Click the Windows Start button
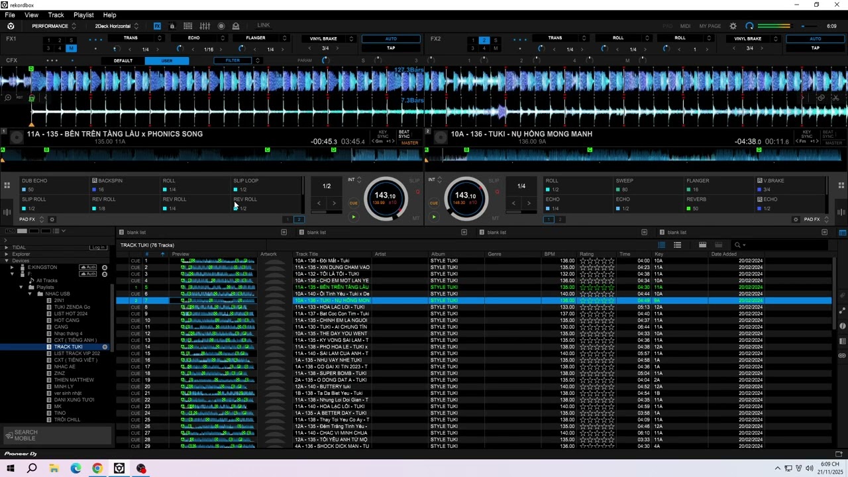 [11, 468]
